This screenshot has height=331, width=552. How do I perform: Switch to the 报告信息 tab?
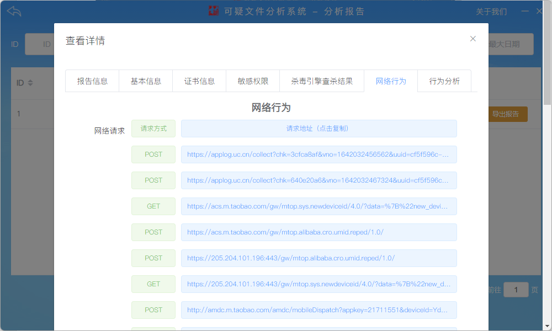92,81
